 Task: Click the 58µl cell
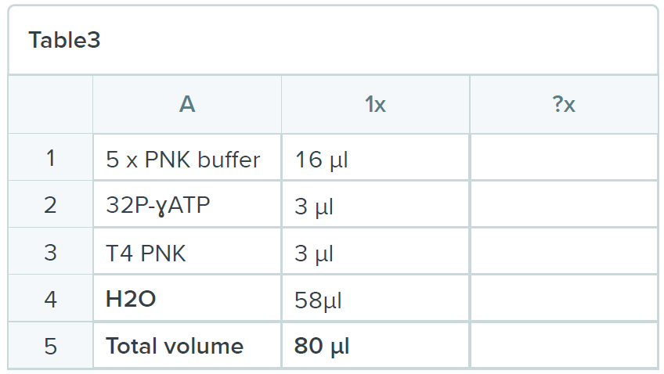pyautogui.click(x=318, y=300)
